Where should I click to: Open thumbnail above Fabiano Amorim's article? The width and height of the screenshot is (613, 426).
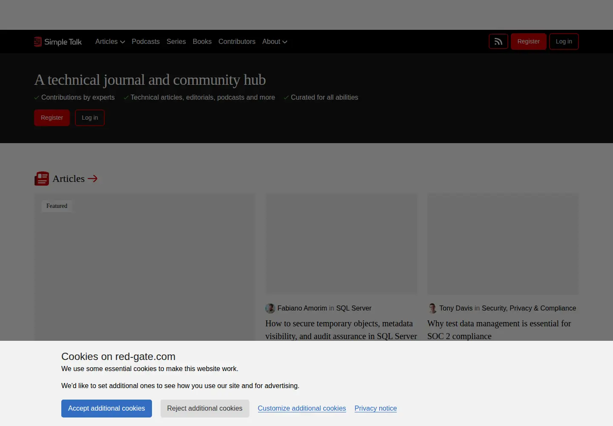click(341, 244)
